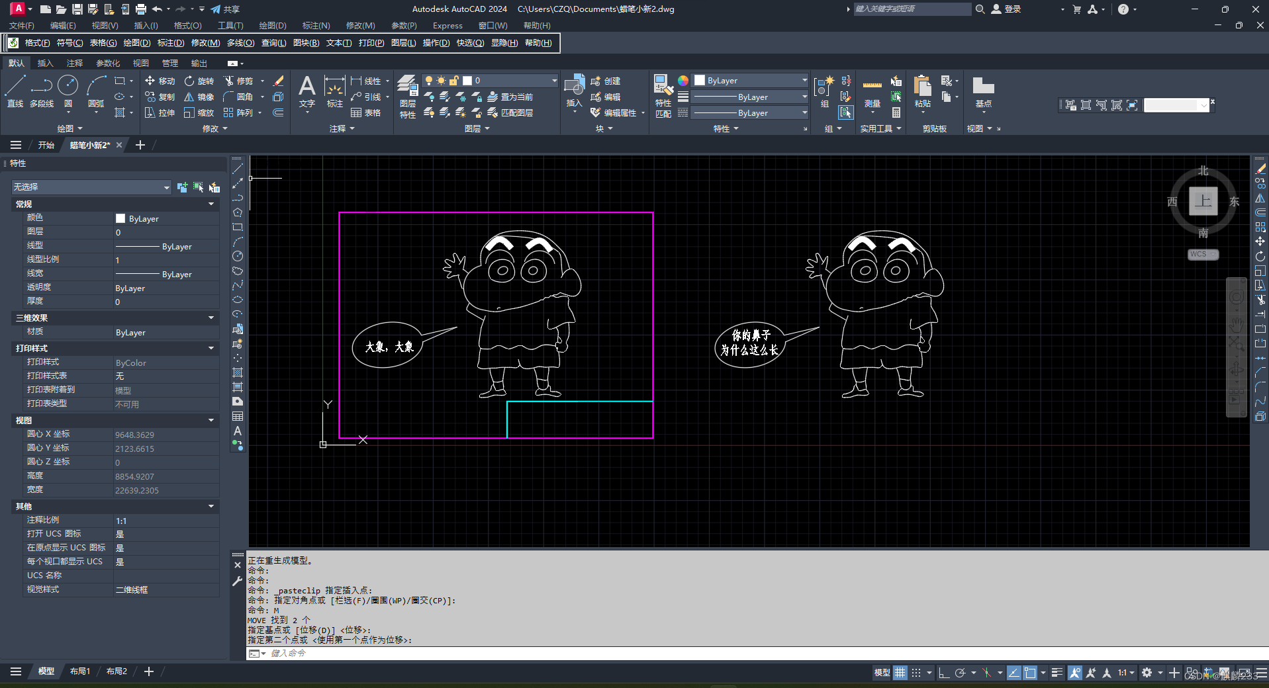Collapse the 打印样式 properties section
The height and width of the screenshot is (688, 1269).
(211, 348)
